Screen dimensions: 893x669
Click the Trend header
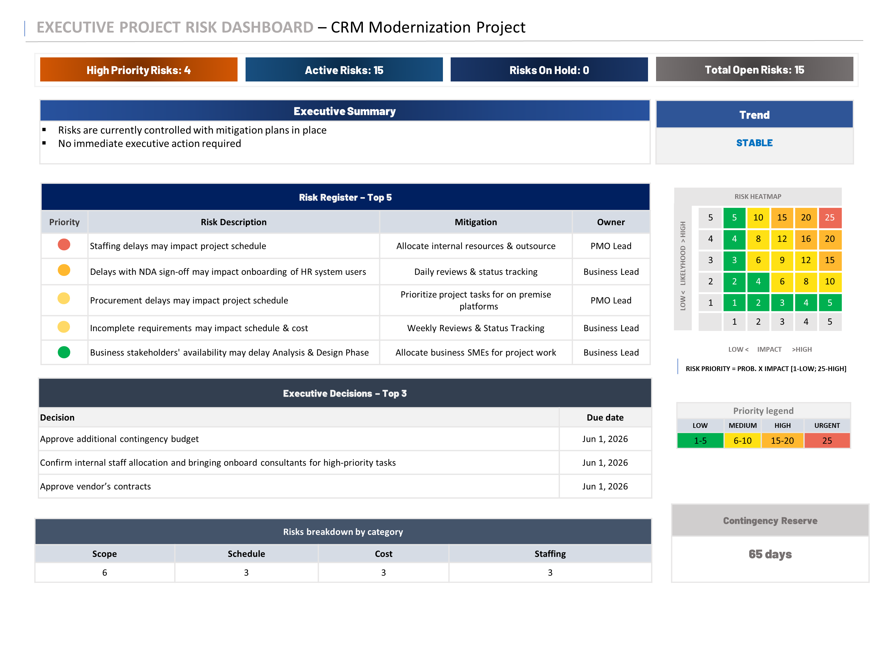(754, 114)
